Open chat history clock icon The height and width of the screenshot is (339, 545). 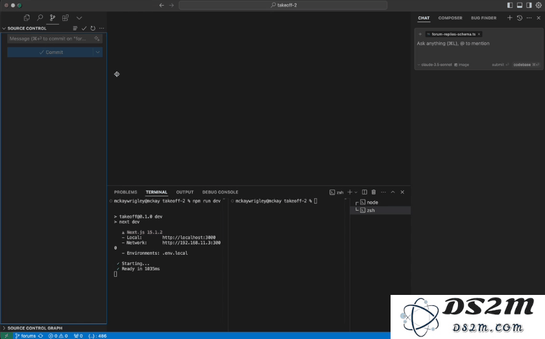click(x=519, y=18)
